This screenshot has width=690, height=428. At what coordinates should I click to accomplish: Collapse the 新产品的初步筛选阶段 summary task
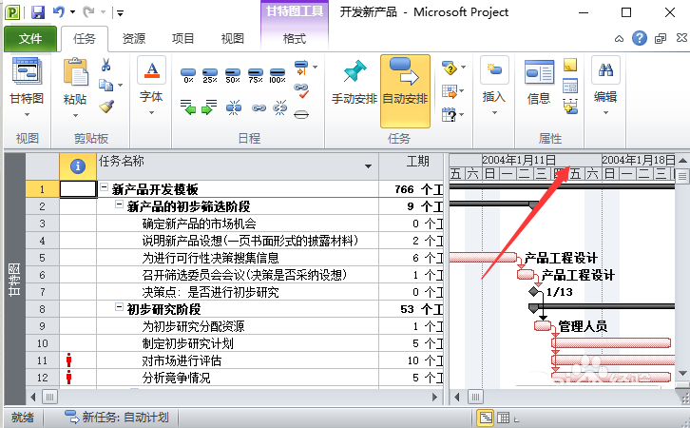[x=119, y=204]
